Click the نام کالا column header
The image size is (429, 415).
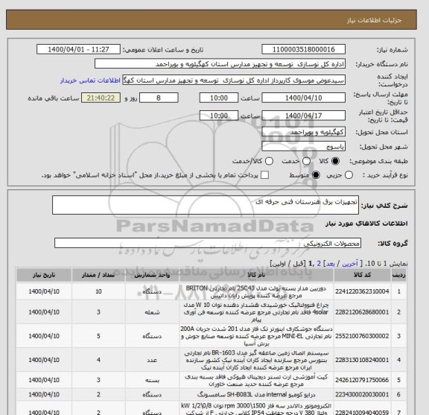coord(256,275)
